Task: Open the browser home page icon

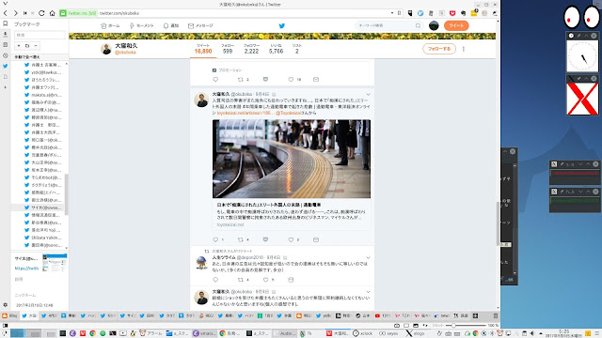Action: click(x=52, y=13)
